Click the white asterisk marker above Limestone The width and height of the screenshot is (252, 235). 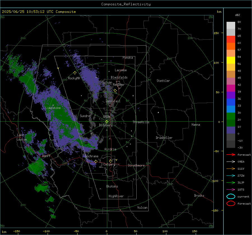(x=53, y=105)
